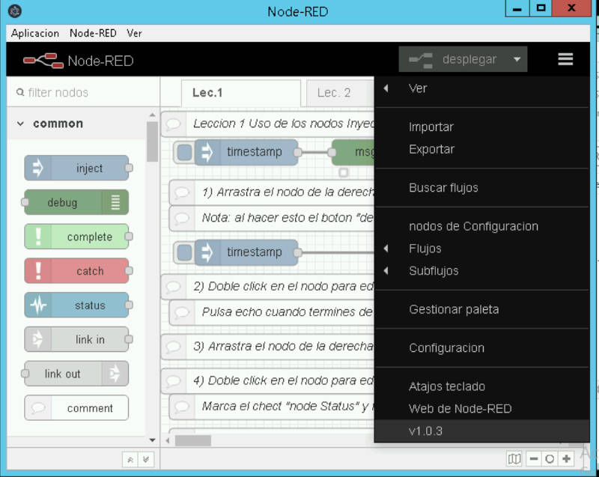Expand the Flujos submenu
The width and height of the screenshot is (599, 477).
(x=425, y=249)
